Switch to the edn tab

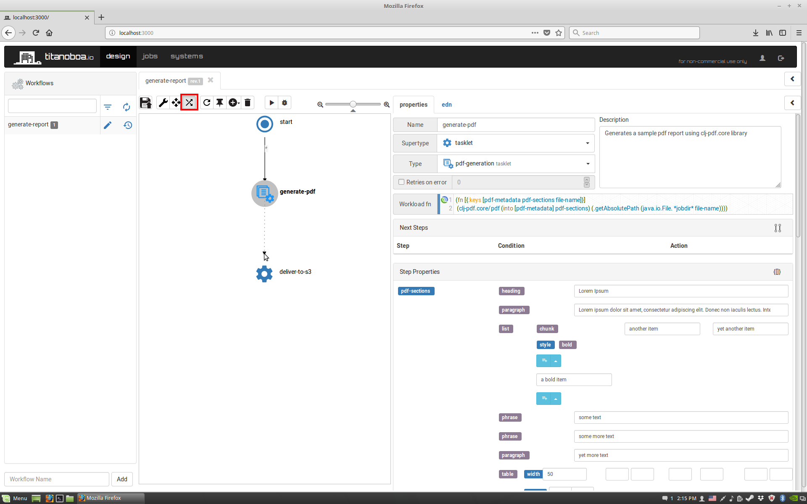446,105
